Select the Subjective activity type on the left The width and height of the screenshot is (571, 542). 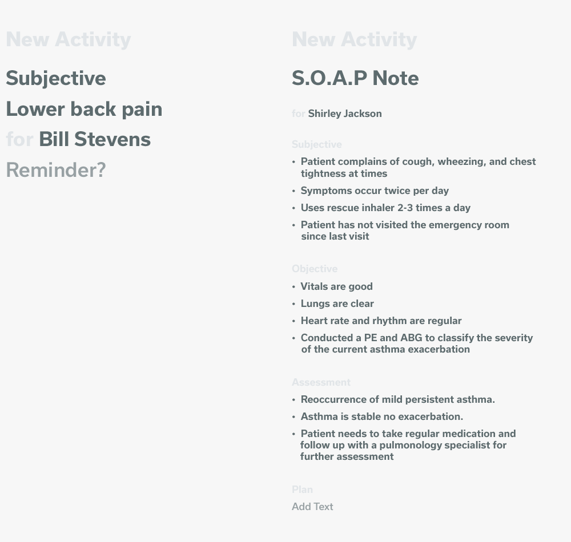coord(56,78)
